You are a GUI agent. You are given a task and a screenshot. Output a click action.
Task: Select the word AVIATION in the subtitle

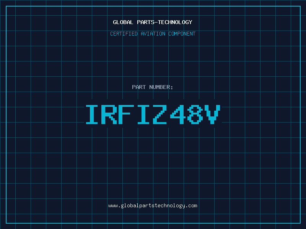pos(153,34)
